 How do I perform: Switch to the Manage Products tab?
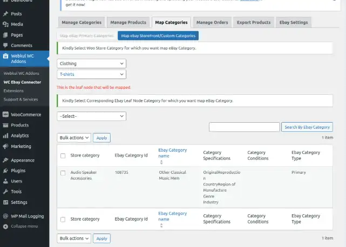(128, 22)
